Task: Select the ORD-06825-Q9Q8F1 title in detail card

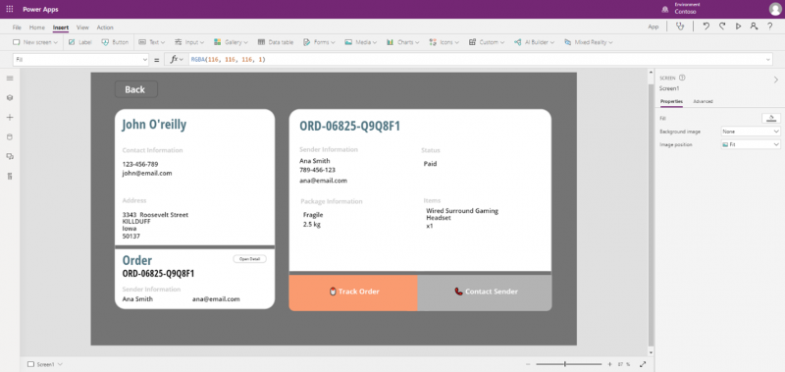Action: coord(349,127)
